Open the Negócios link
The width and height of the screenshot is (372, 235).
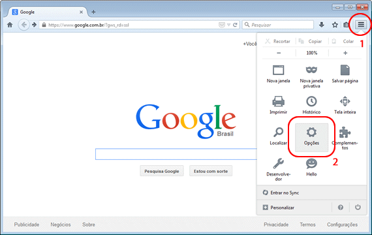click(x=61, y=225)
